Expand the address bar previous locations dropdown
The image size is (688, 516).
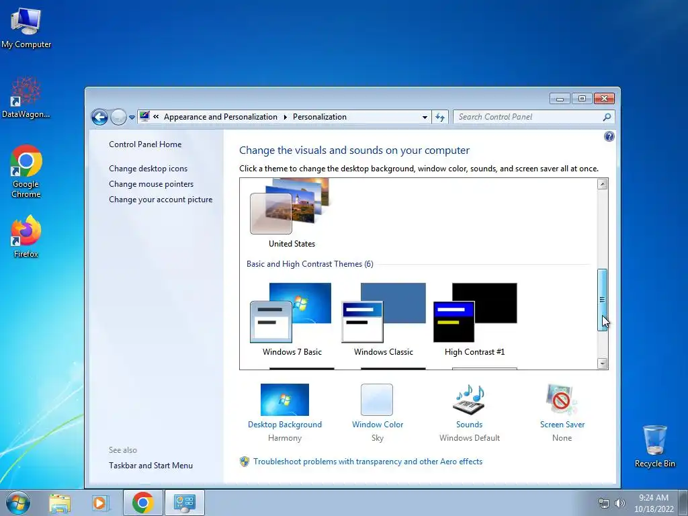(425, 117)
